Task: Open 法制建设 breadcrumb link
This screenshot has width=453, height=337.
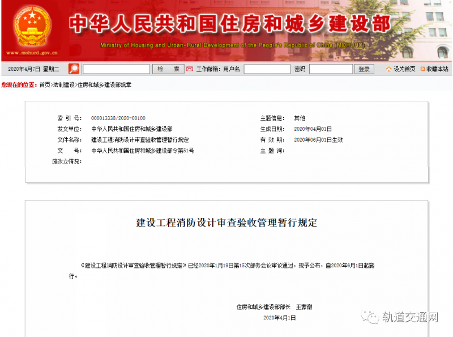Action: point(64,84)
